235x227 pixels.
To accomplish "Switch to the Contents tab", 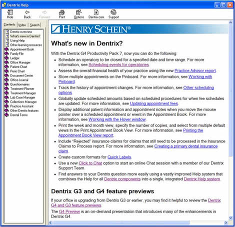I will [x=9, y=24].
